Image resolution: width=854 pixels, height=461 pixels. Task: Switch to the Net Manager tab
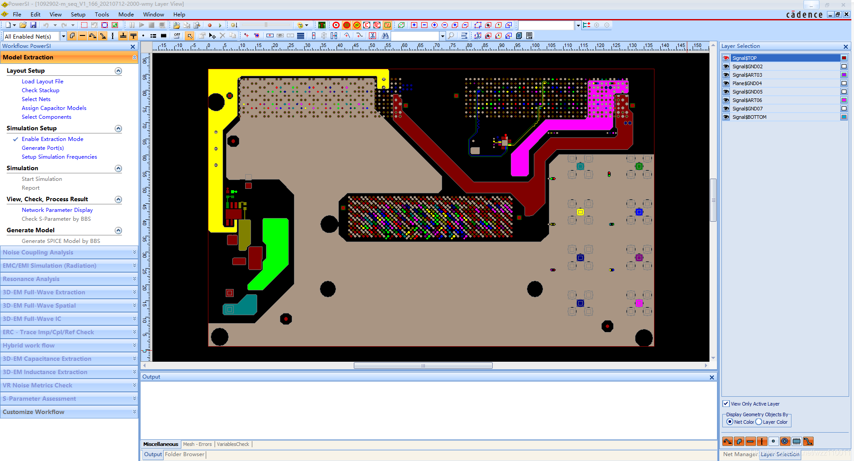[x=740, y=454]
